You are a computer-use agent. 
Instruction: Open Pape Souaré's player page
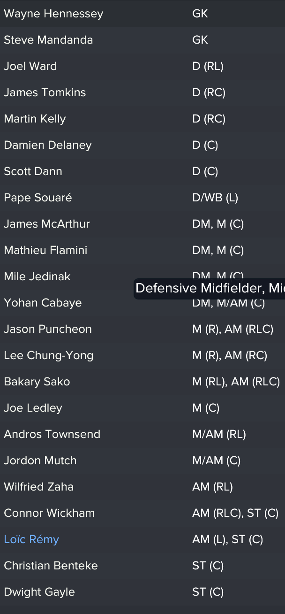38,198
